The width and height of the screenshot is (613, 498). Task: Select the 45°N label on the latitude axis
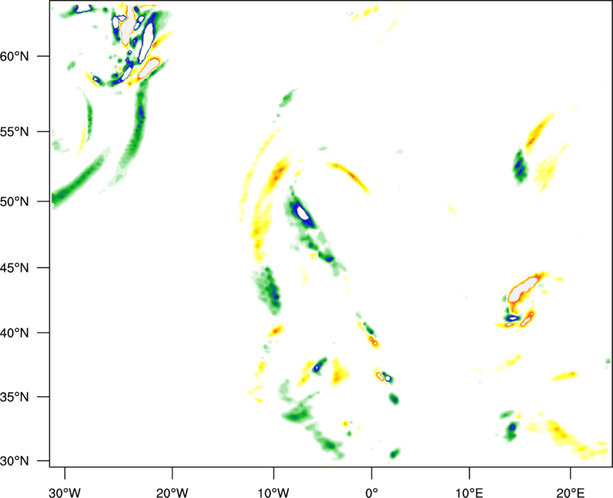[x=15, y=267]
